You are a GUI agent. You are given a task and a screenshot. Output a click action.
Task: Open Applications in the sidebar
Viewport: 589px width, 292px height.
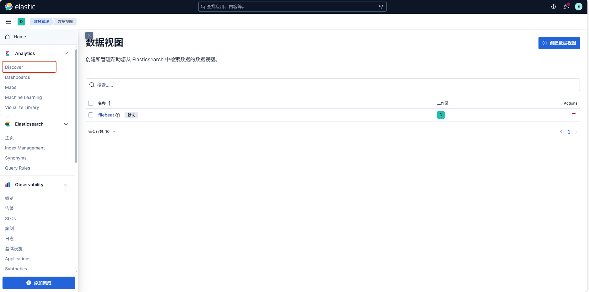[18, 259]
